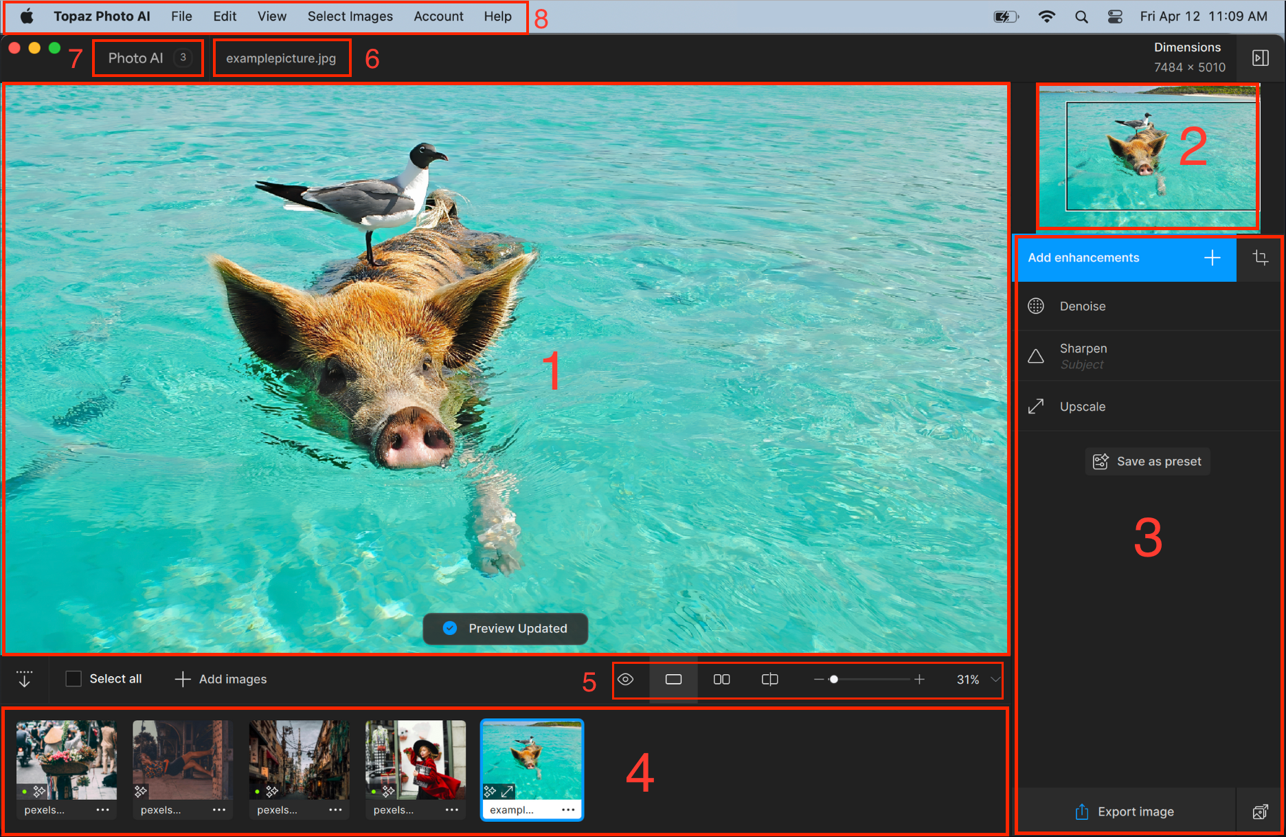
Task: Click the zoom out minus icon
Action: tap(818, 679)
